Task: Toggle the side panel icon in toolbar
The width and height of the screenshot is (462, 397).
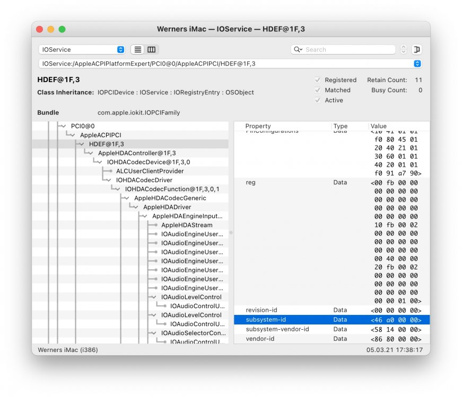Action: (x=416, y=49)
